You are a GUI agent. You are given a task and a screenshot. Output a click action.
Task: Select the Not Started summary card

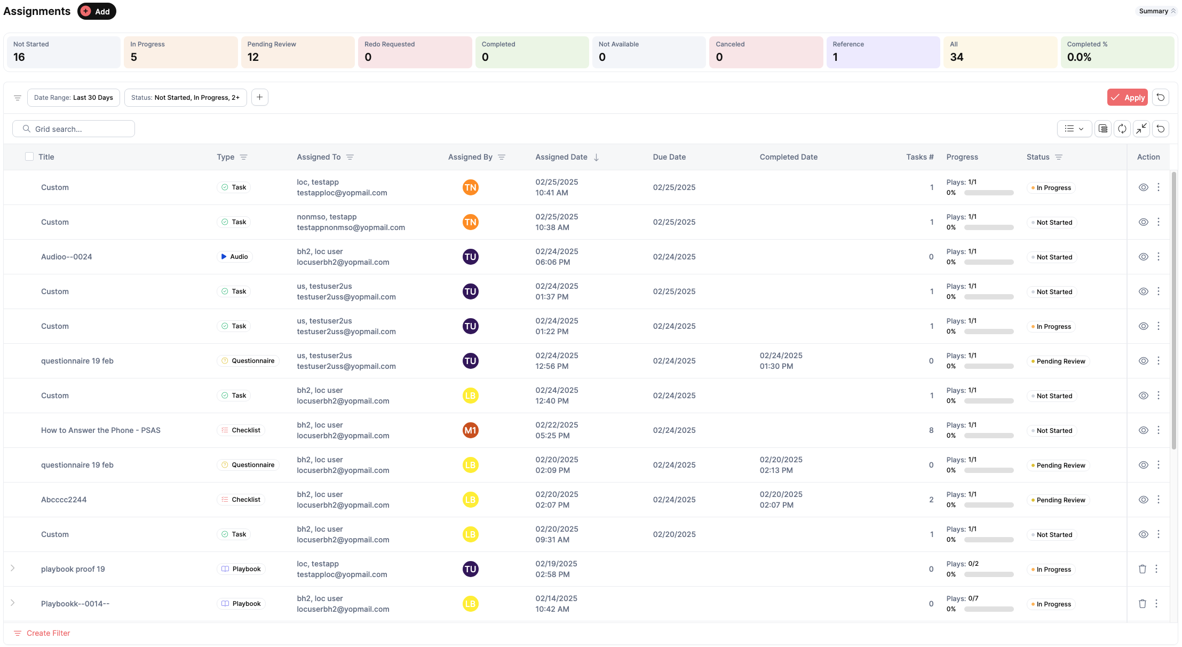63,52
